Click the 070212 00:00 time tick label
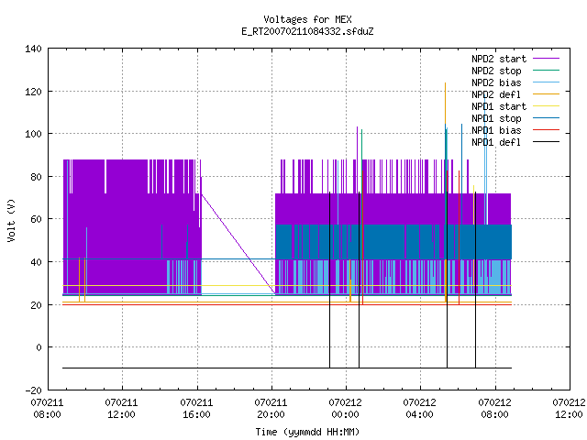This screenshot has width=587, height=440. 345,409
